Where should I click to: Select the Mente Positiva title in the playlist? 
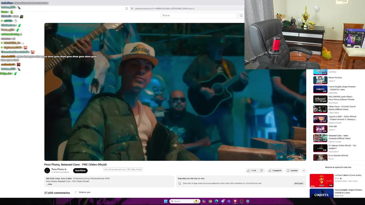(335, 78)
